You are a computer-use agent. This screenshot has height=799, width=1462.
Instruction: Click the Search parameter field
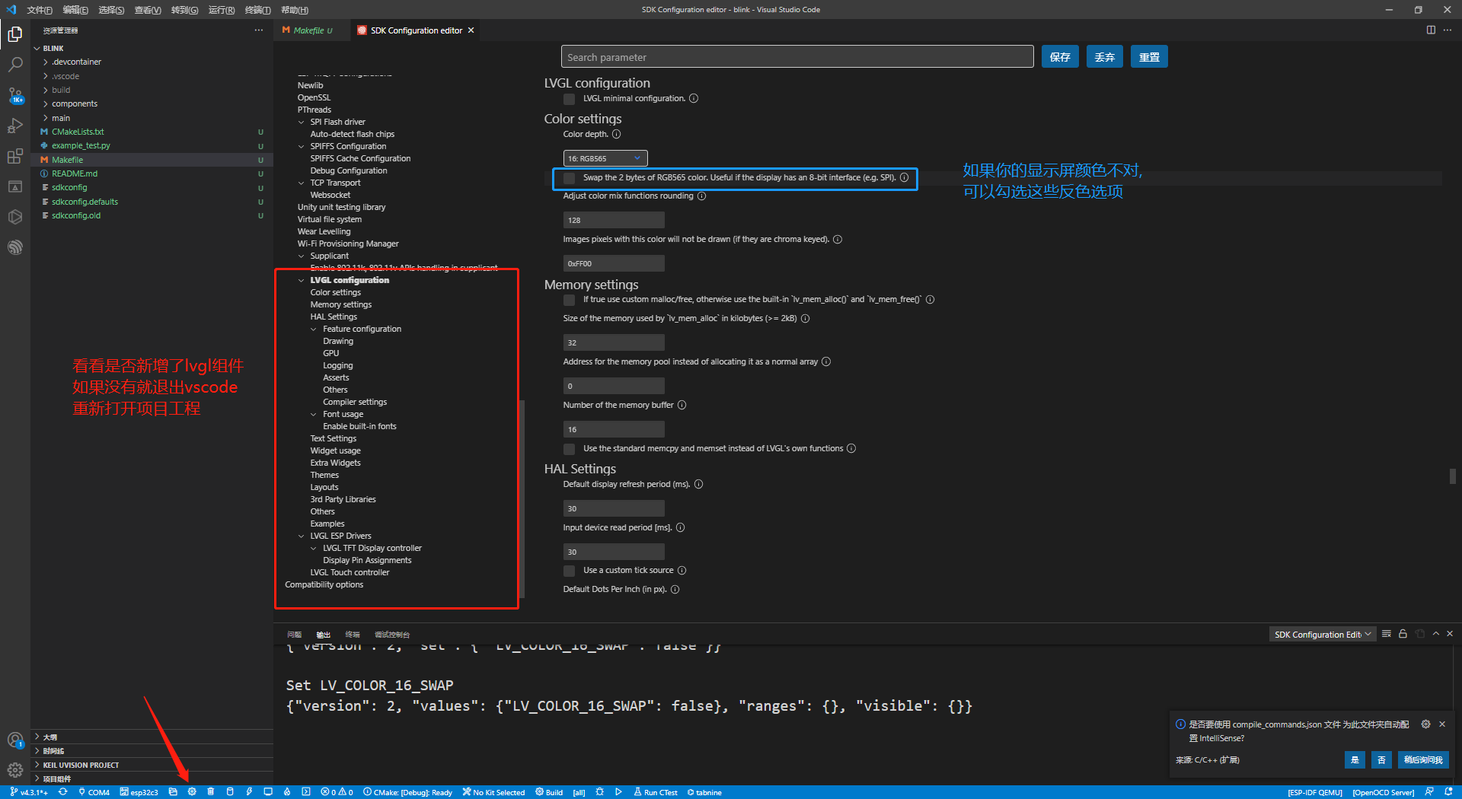click(797, 57)
